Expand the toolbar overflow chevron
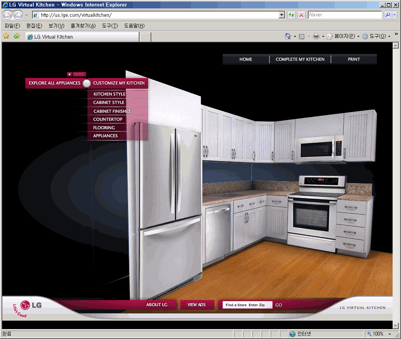 [x=396, y=34]
